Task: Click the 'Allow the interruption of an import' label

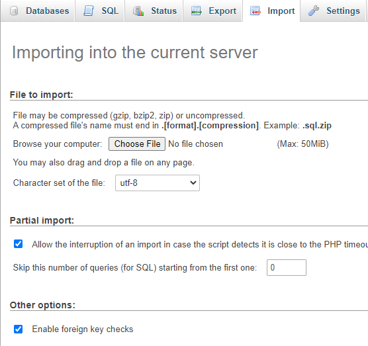Action: (200, 244)
